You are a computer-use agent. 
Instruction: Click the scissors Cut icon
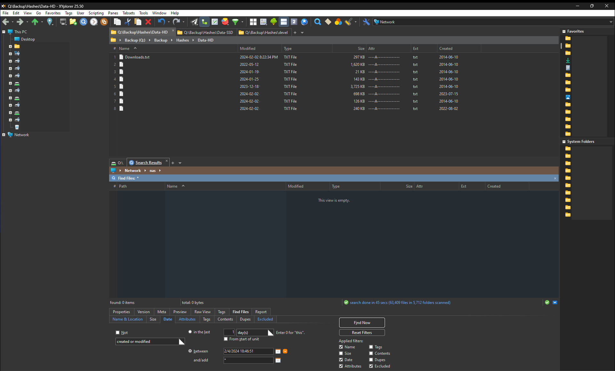tap(127, 22)
